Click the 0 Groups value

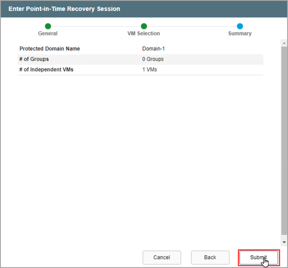[x=153, y=59]
